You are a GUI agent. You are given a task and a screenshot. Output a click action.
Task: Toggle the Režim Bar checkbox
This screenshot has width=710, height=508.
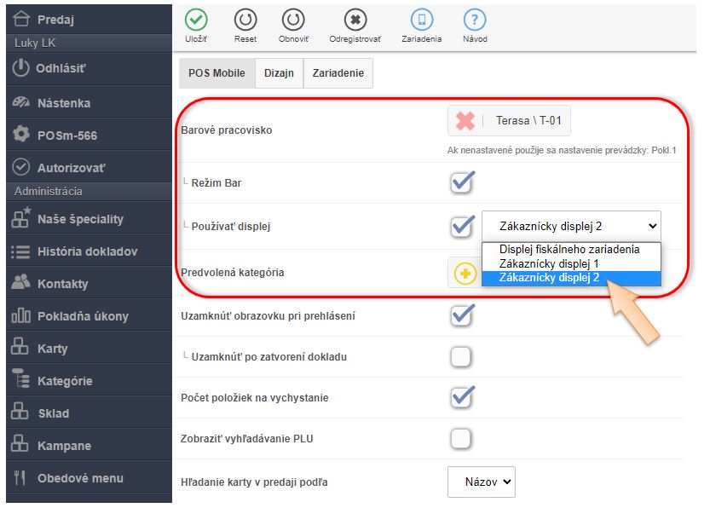pos(462,182)
